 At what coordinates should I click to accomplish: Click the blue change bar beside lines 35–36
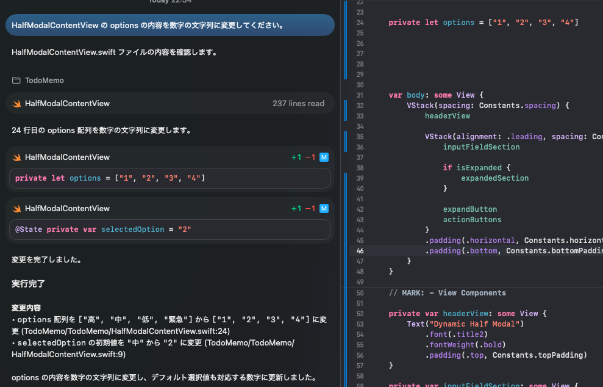(345, 142)
